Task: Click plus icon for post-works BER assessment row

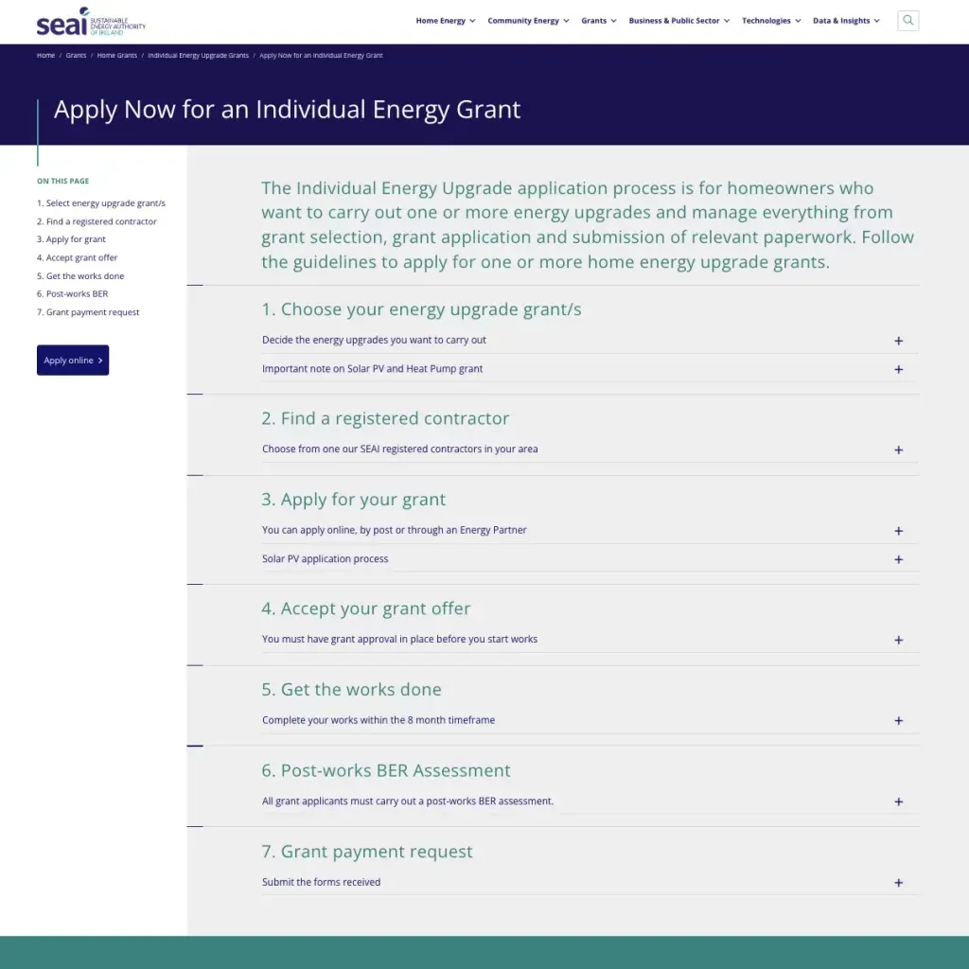Action: tap(898, 802)
